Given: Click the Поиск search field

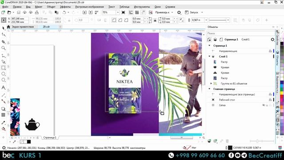Looking at the screenshot, I should [241, 33].
